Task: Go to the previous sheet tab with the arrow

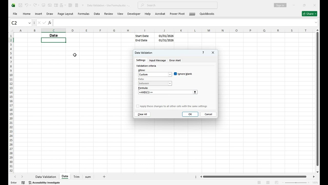Action: (x=15, y=177)
